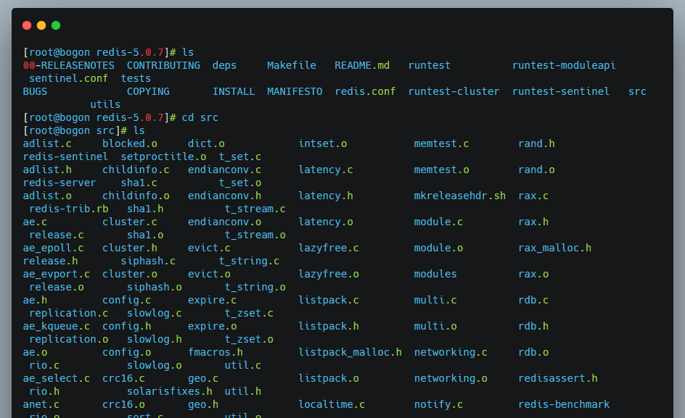The width and height of the screenshot is (685, 418).
Task: Click the networking.c file name
Action: tap(451, 352)
